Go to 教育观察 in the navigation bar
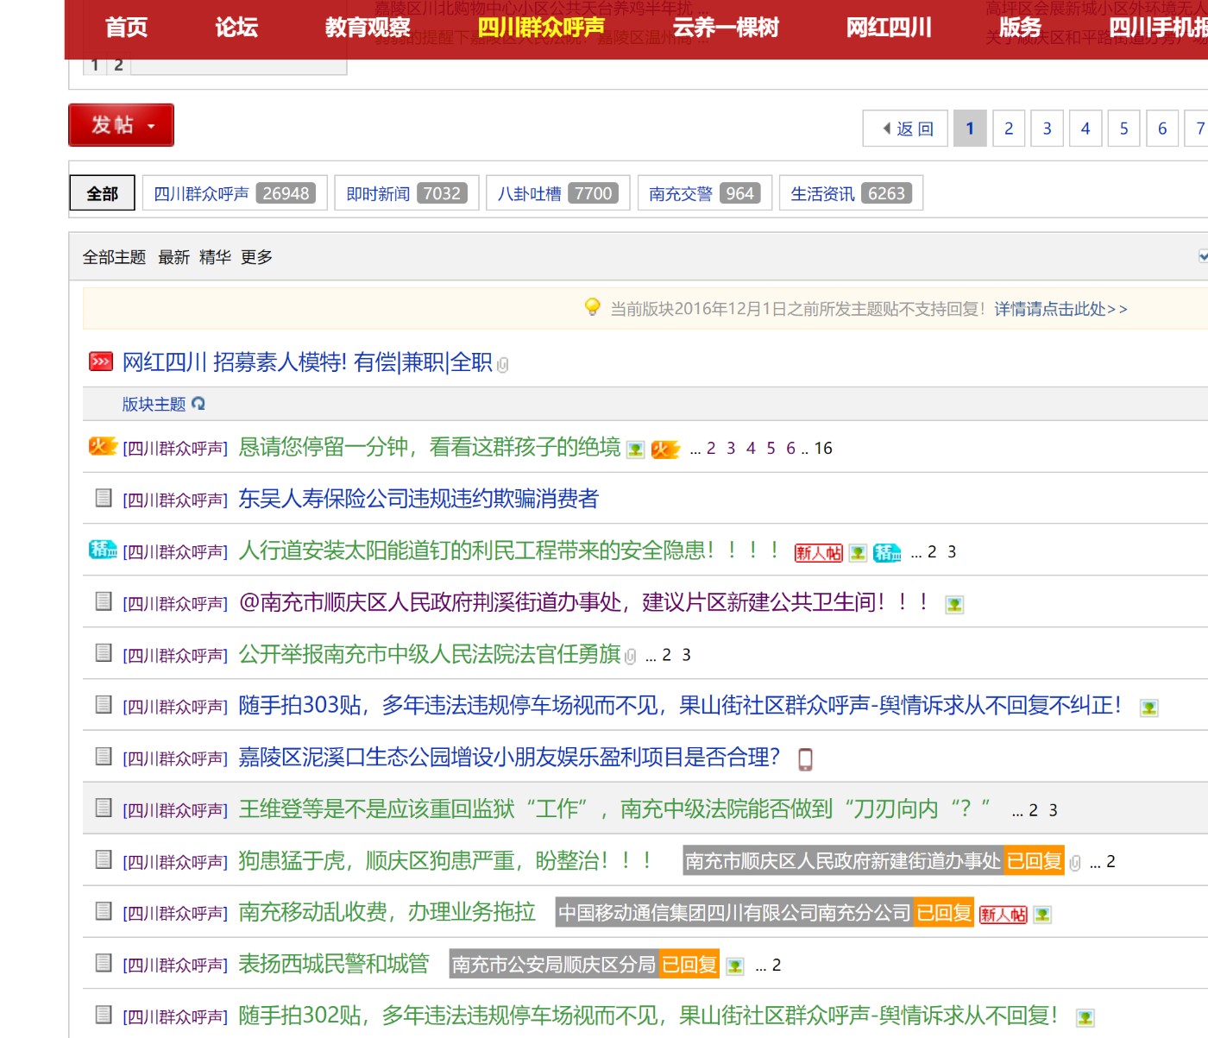The width and height of the screenshot is (1208, 1038). [368, 28]
